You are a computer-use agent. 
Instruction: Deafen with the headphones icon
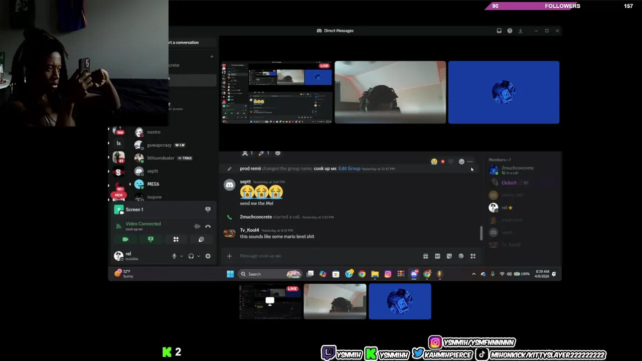pos(191,256)
